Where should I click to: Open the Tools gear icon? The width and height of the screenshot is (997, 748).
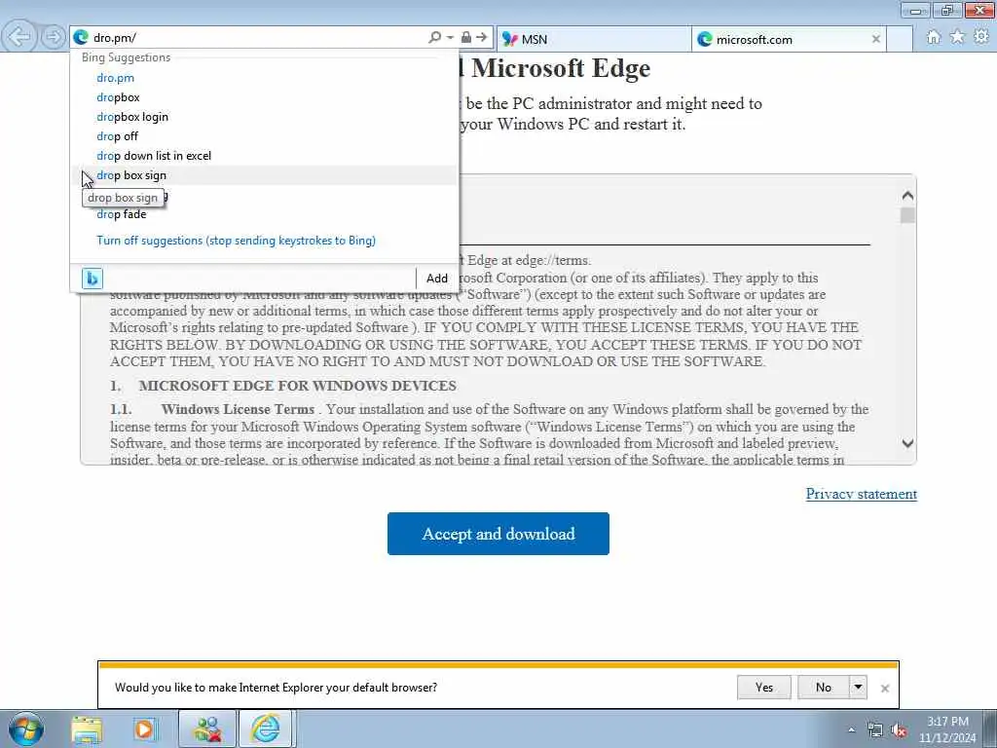tap(981, 37)
